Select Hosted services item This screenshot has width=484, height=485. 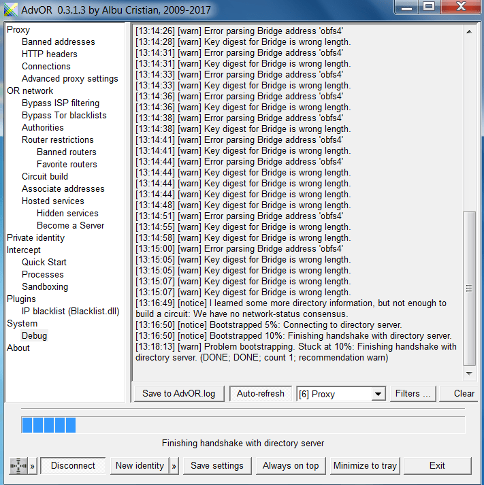tap(53, 201)
